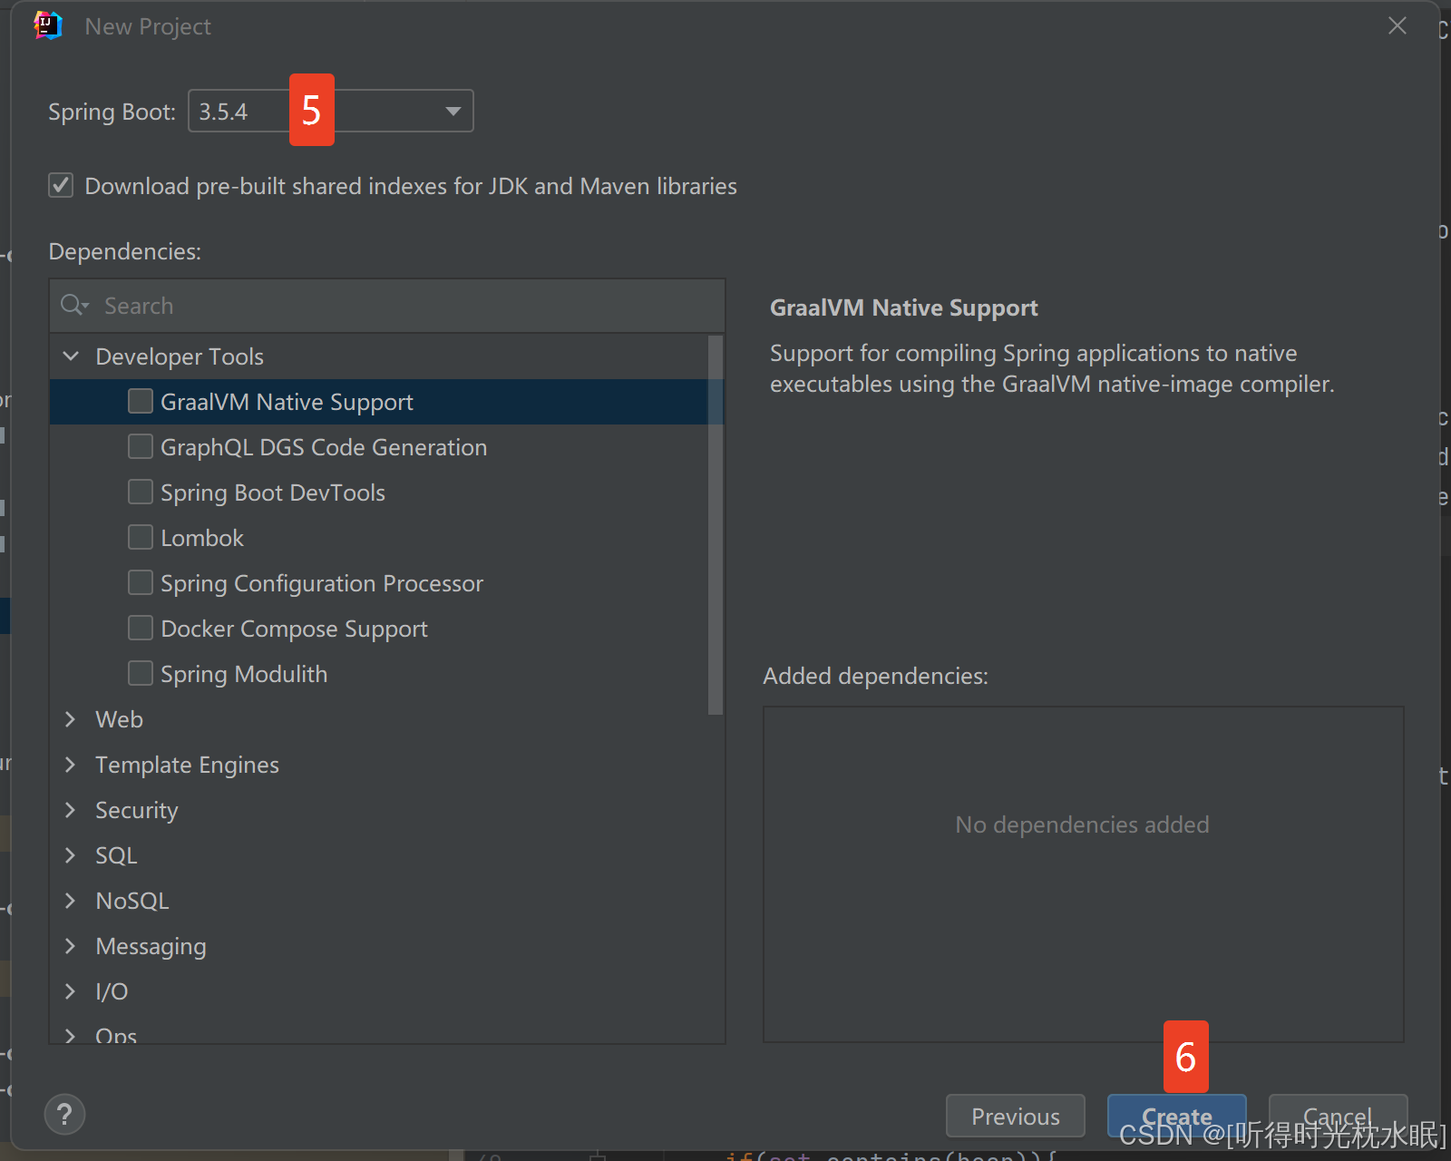The width and height of the screenshot is (1451, 1161).
Task: Click the Developer Tools category label
Action: tap(180, 356)
